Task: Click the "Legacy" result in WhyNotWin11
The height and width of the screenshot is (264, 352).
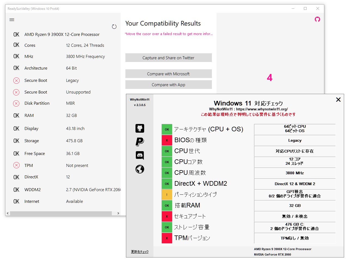Action: click(295, 141)
